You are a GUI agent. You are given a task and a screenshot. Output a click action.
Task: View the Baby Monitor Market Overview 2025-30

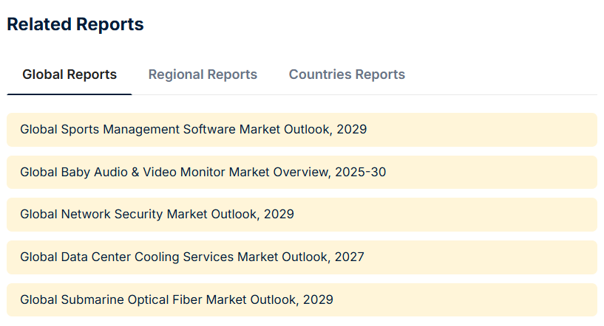pyautogui.click(x=203, y=173)
